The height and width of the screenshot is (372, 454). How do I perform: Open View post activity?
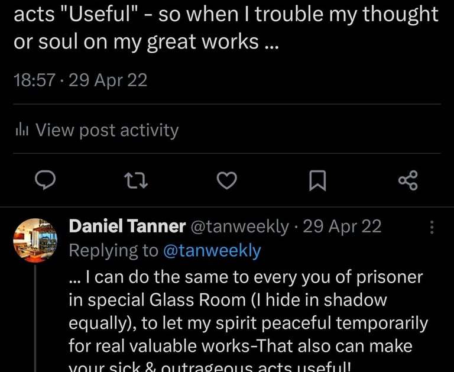(106, 130)
